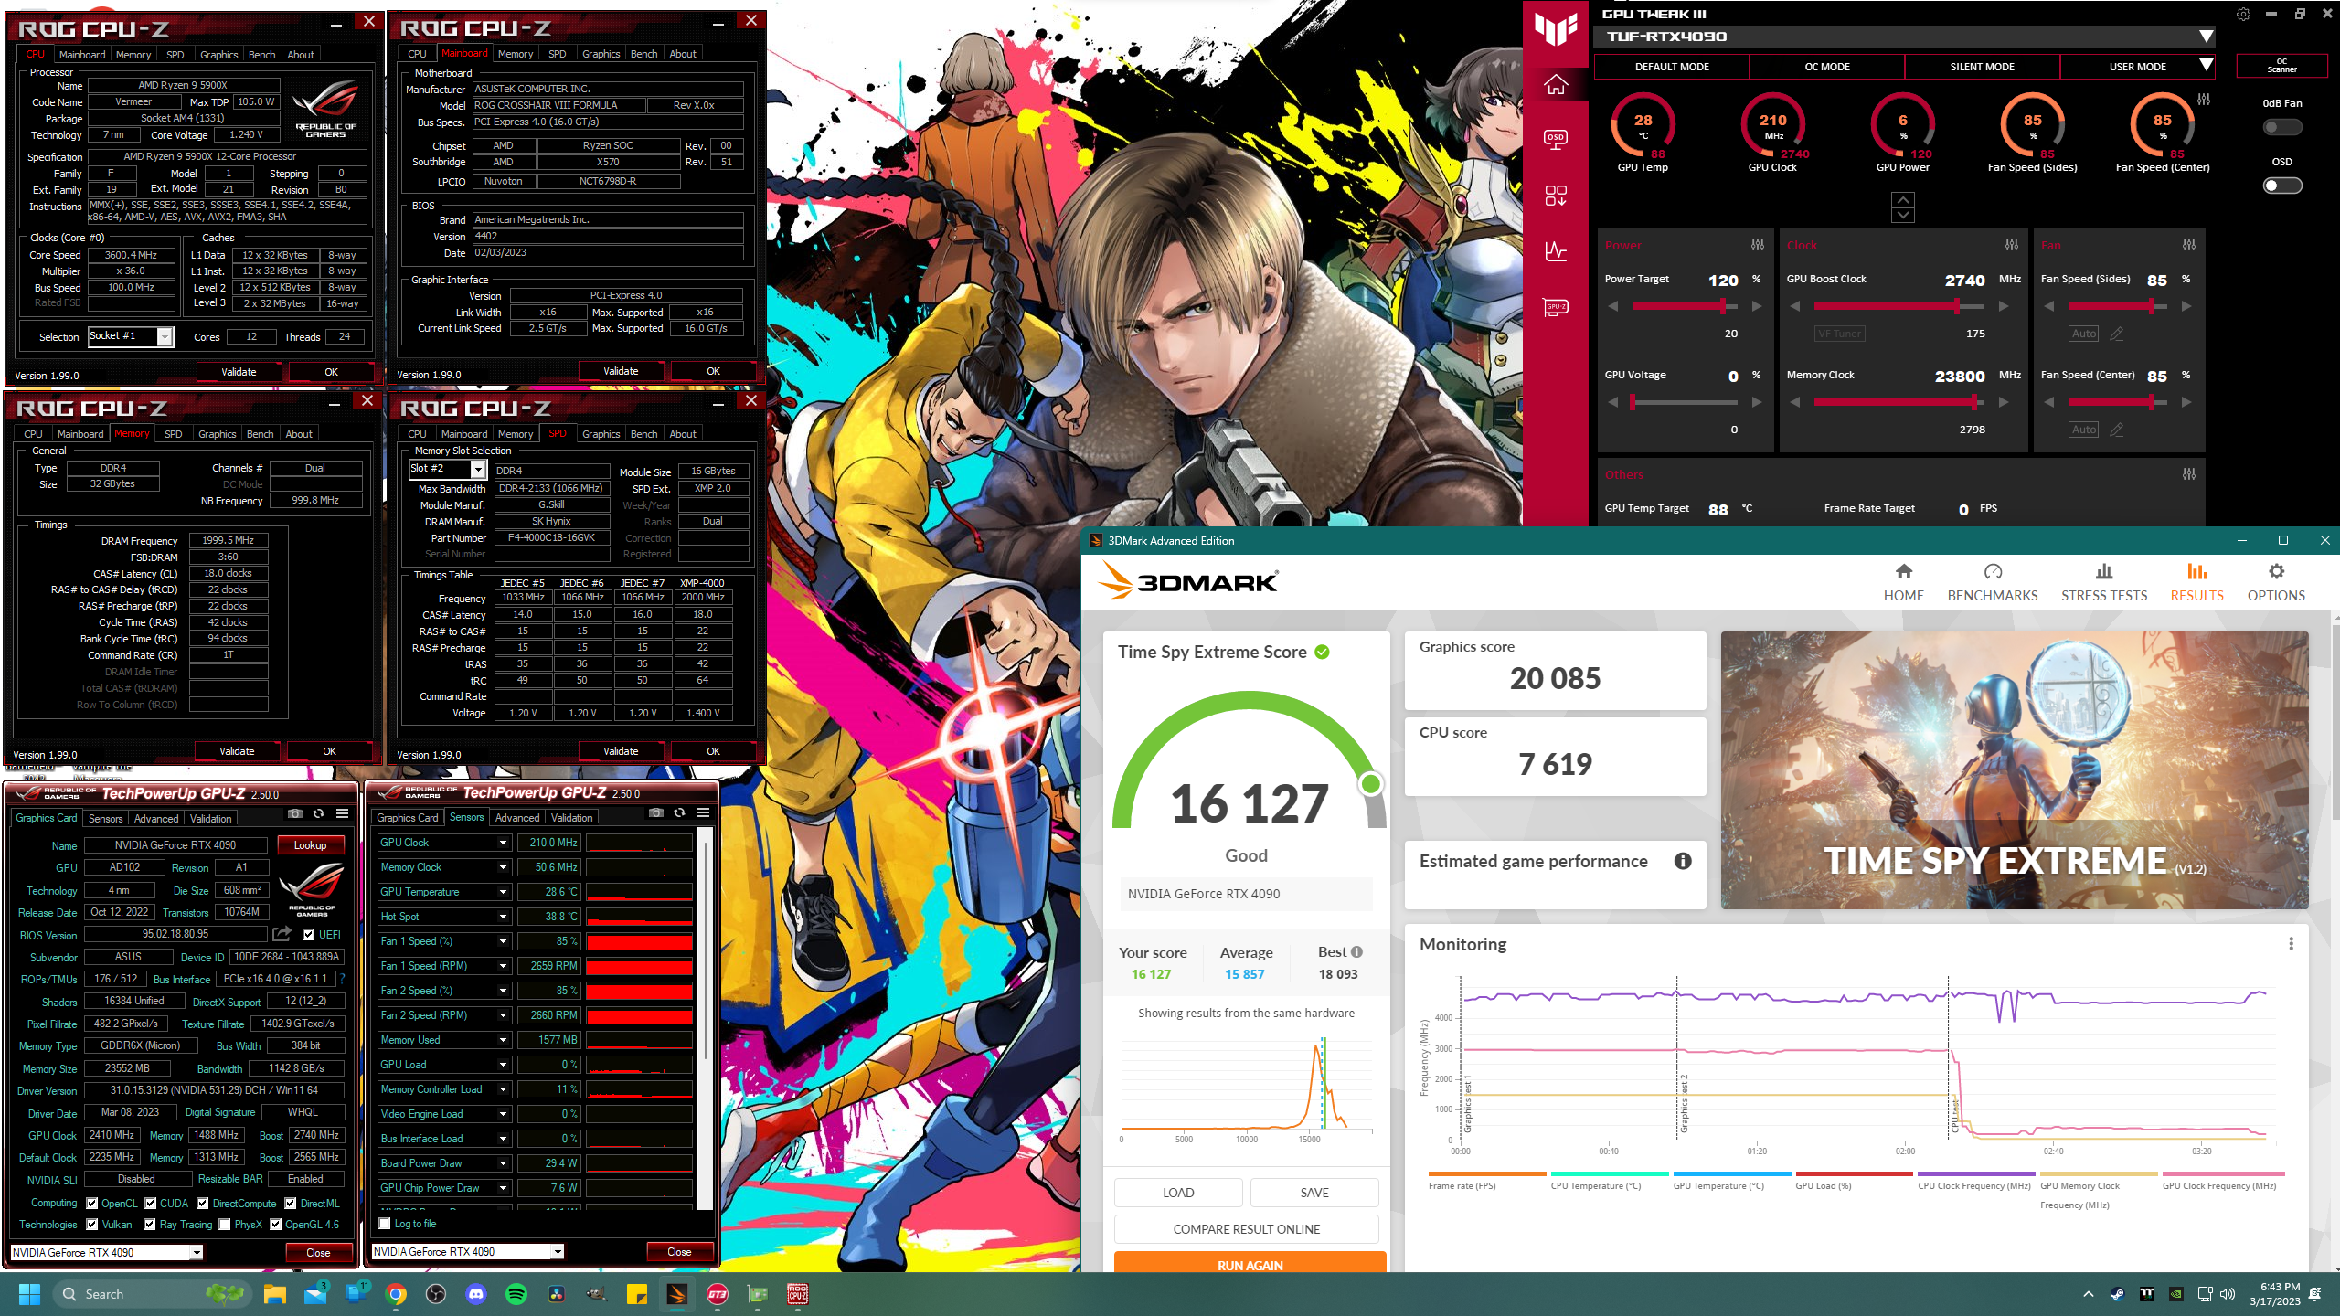Viewport: 2340px width, 1316px height.
Task: Toggle OpenCL checkbox in GPU-Z
Action: 91,1204
